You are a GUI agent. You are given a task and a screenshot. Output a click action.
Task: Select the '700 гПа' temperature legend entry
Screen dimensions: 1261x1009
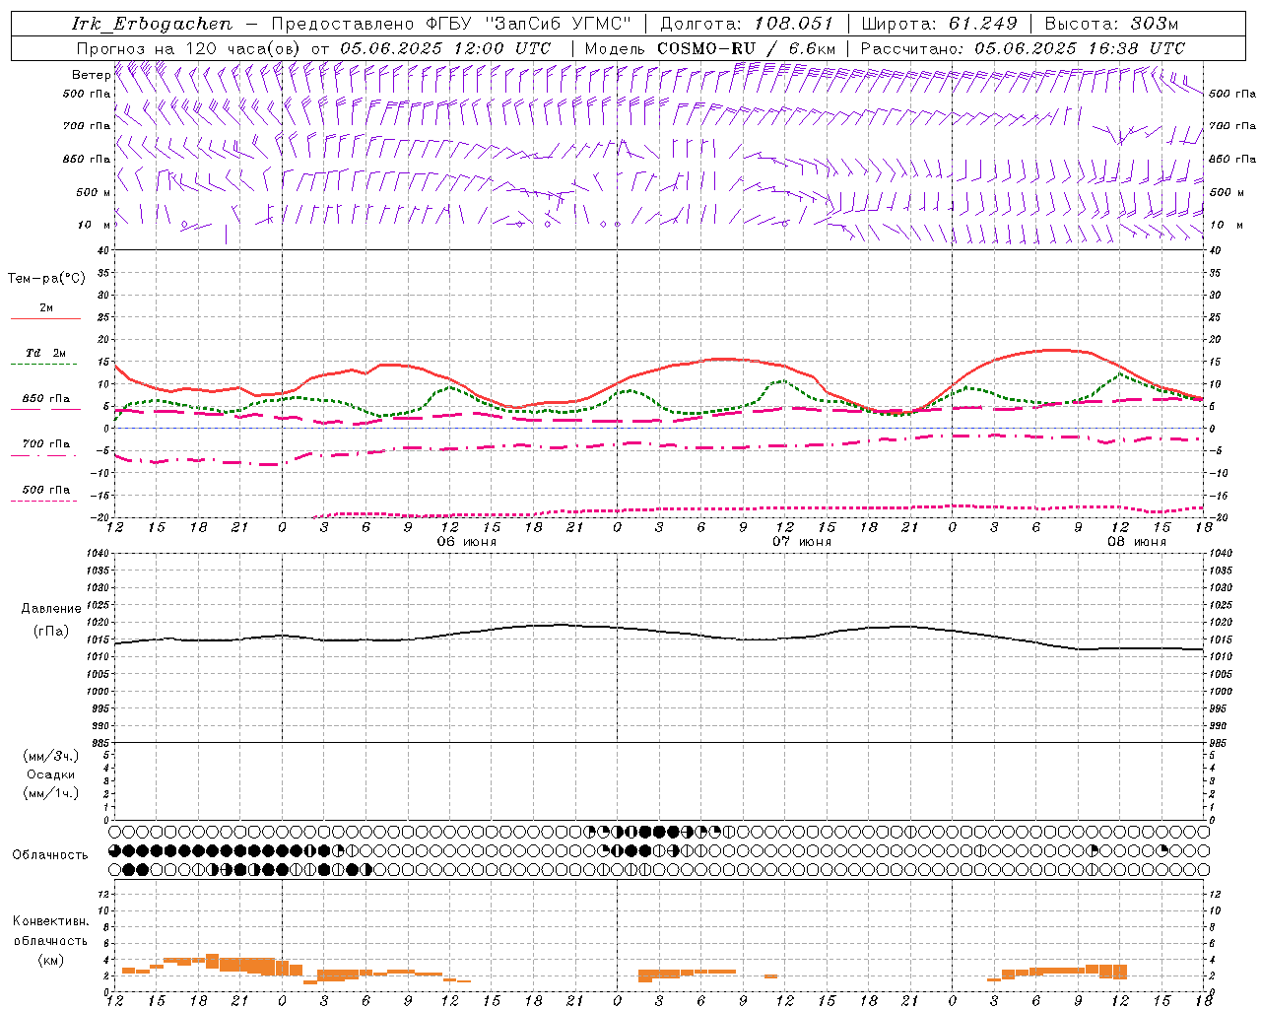(46, 443)
